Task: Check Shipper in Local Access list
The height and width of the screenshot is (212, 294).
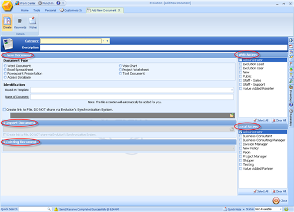Action: (x=240, y=160)
